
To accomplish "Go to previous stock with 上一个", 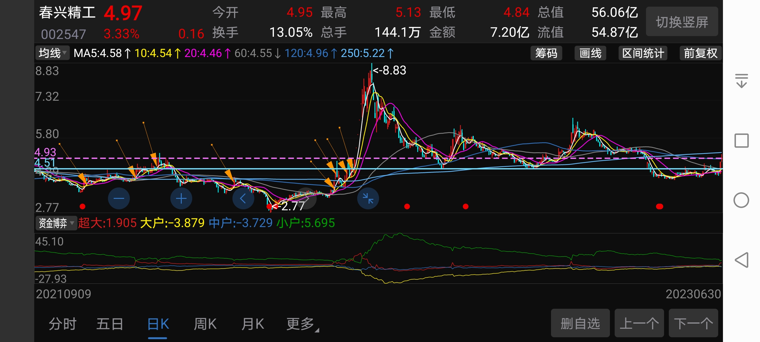I will coord(639,324).
